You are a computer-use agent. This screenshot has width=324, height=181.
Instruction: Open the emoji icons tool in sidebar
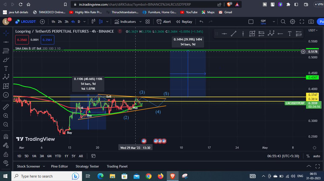(x=6, y=95)
